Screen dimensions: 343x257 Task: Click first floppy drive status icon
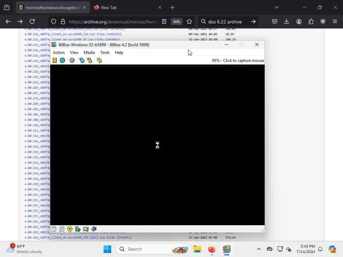pos(54,229)
